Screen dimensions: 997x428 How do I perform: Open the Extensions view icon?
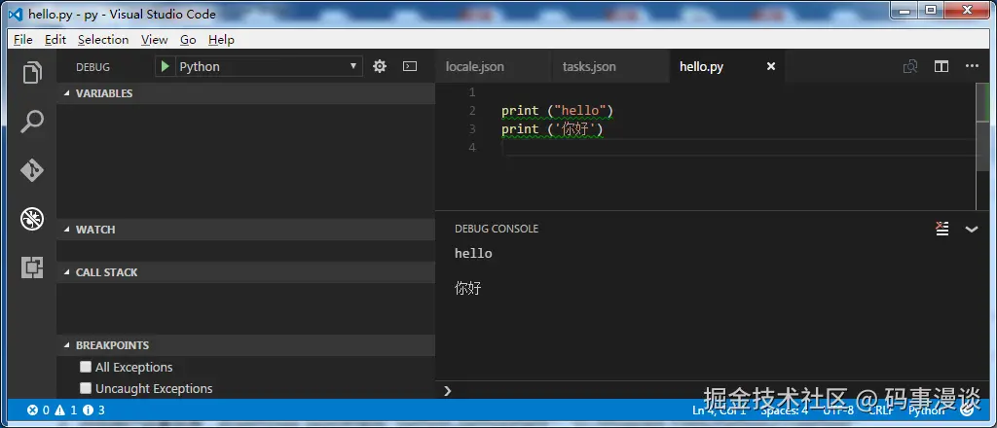(32, 267)
